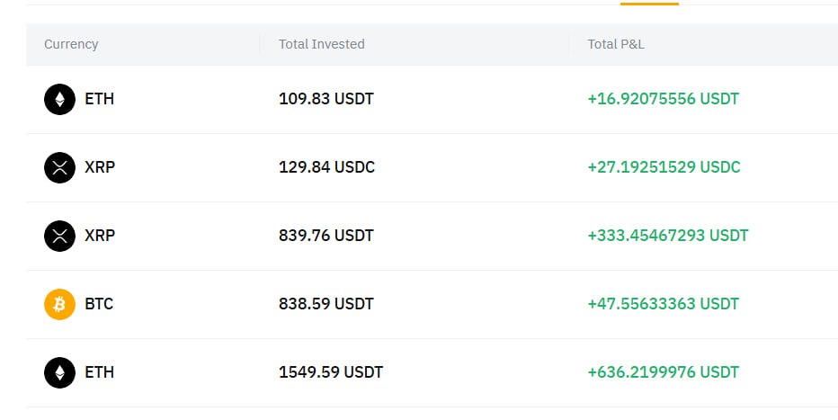
Task: Click the Total P&L column header
Action: coord(616,44)
